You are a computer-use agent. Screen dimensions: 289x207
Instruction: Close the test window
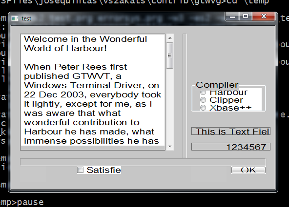[264, 17]
